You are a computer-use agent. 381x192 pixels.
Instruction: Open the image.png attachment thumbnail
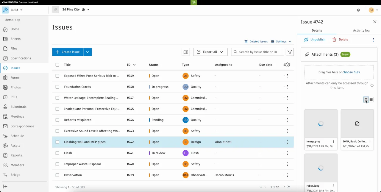321,124
